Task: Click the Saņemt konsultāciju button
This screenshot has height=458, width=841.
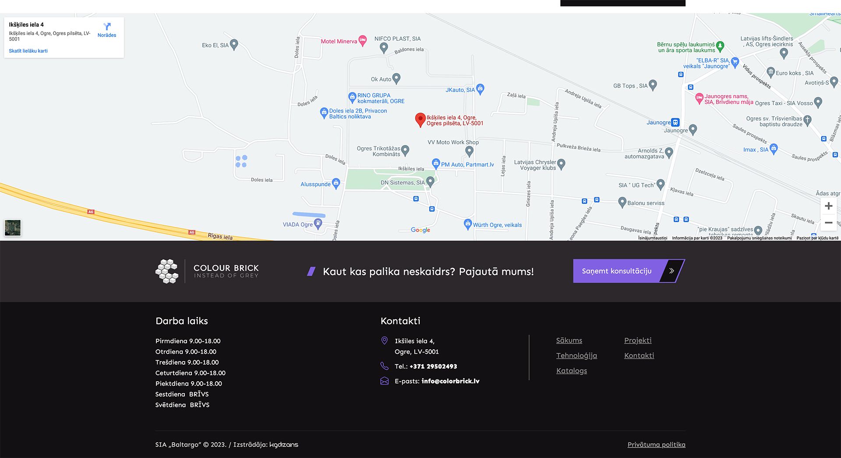Action: [x=629, y=271]
